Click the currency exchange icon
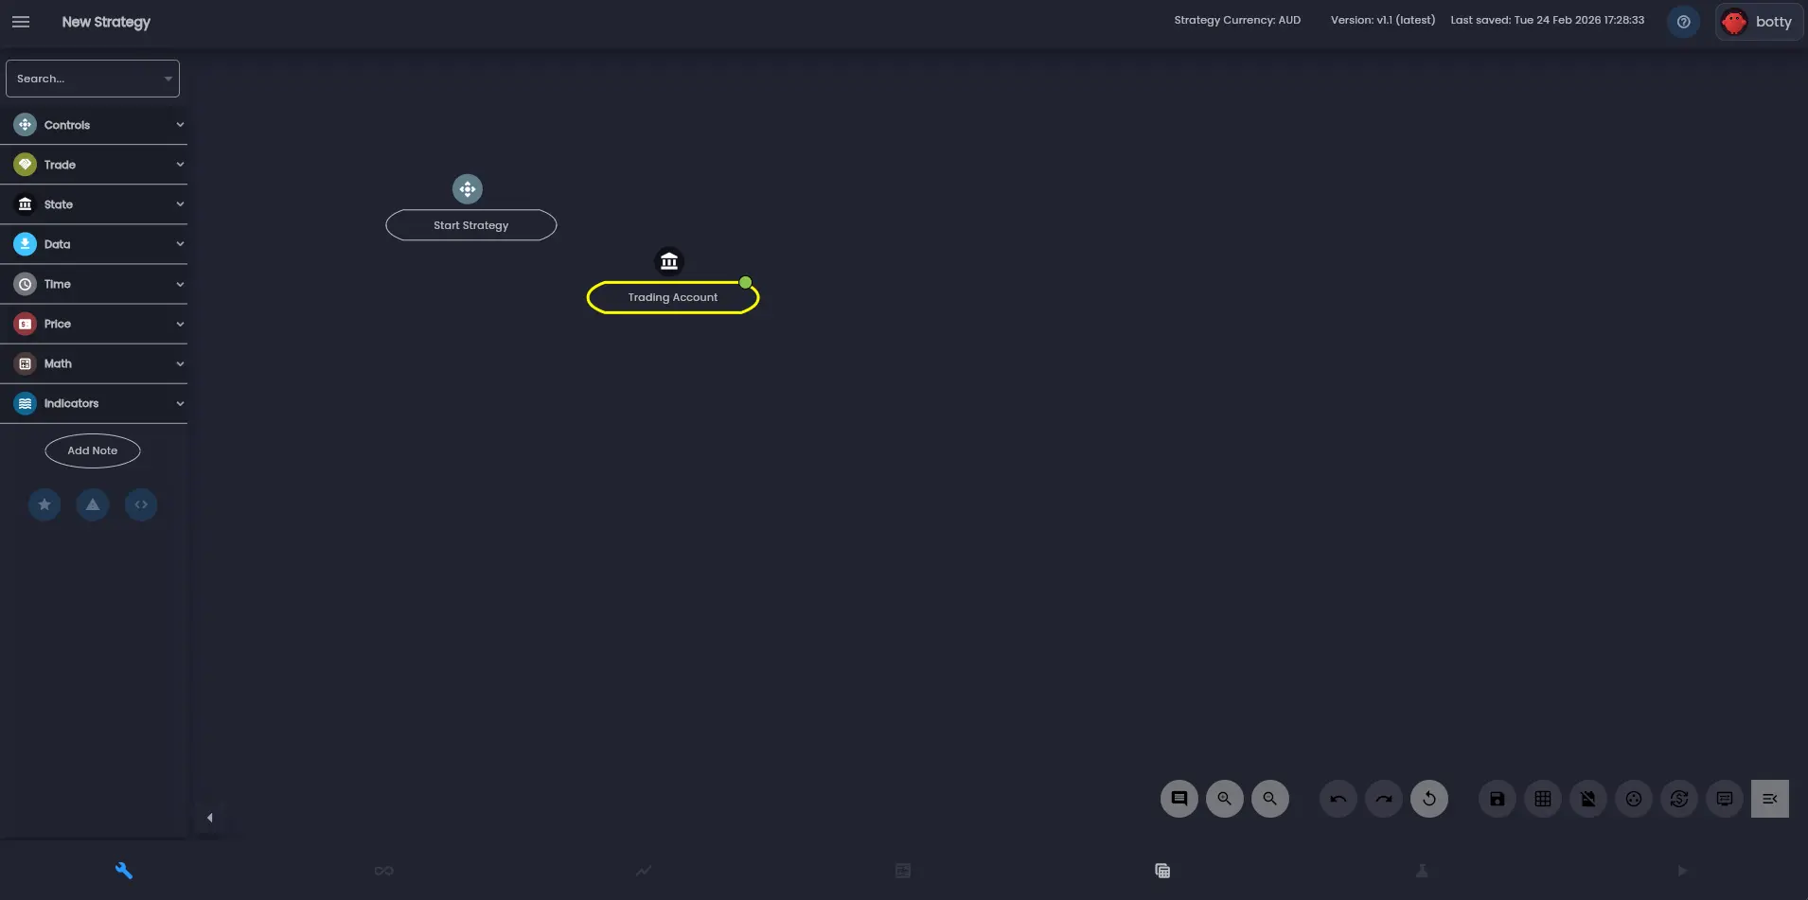This screenshot has height=900, width=1808. 1680,799
